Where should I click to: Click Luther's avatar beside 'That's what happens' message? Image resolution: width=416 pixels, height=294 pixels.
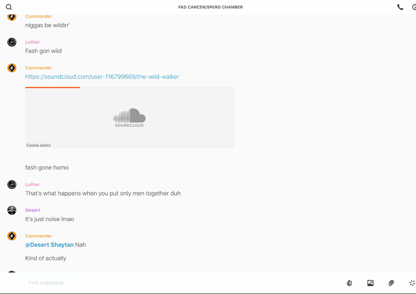tap(12, 184)
